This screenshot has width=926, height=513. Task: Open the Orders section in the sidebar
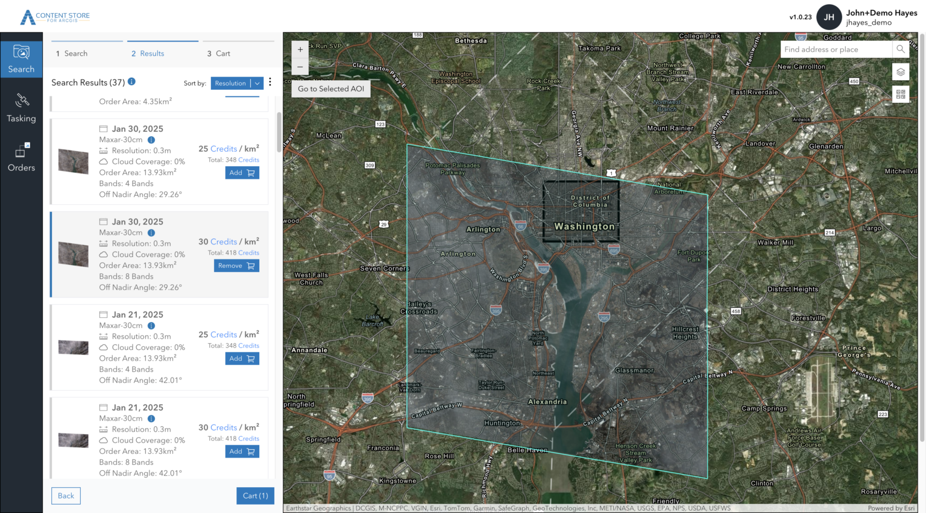point(22,158)
